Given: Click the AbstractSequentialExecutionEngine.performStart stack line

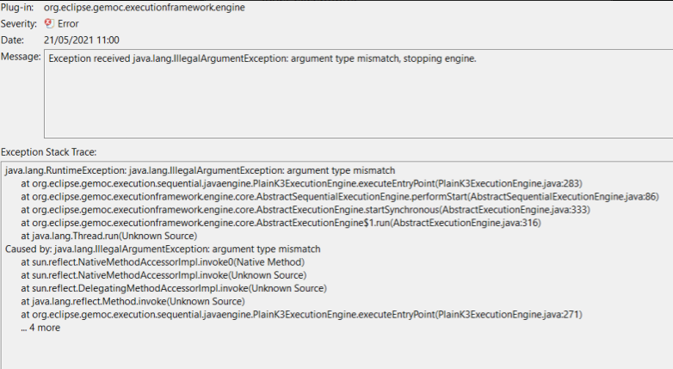Looking at the screenshot, I should pyautogui.click(x=339, y=196).
